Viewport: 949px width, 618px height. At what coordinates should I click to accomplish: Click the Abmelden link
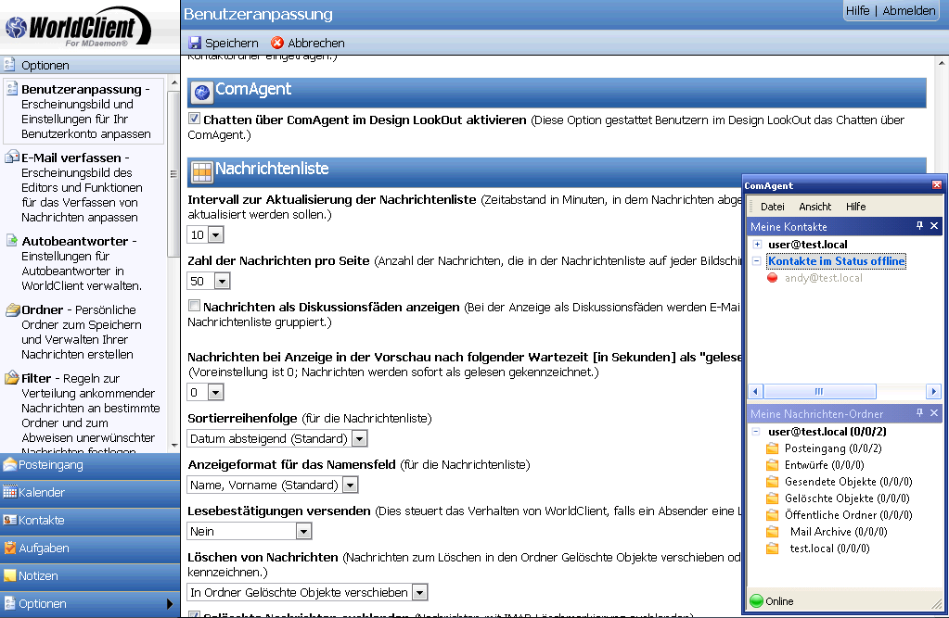(x=908, y=11)
